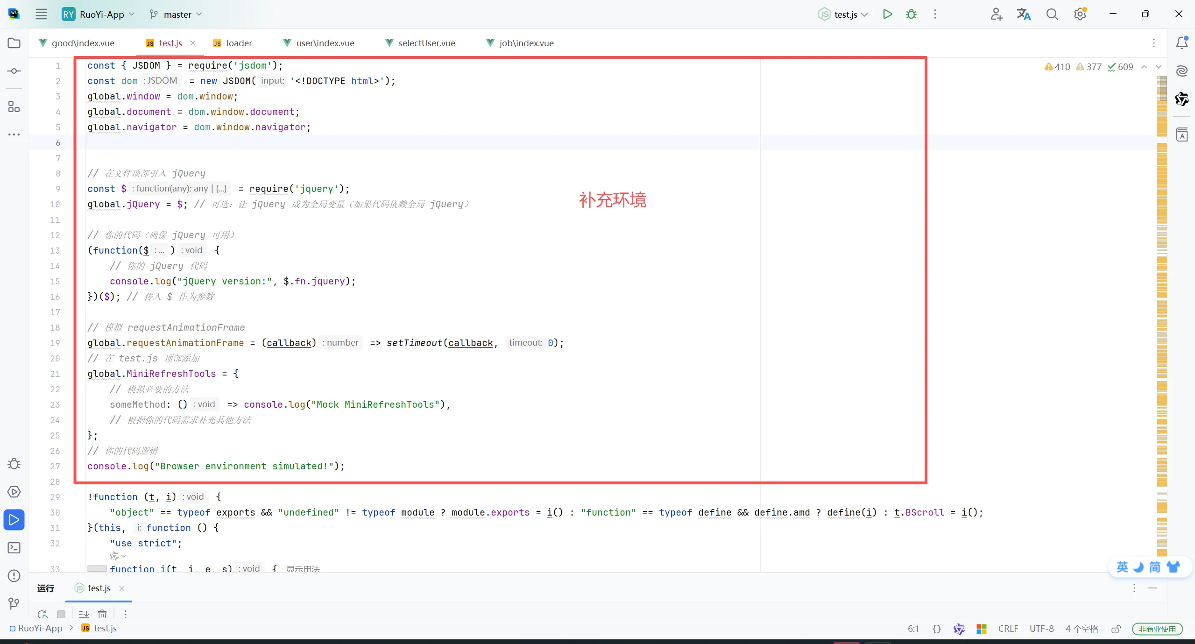Switch to the selectUser.vue tab
The width and height of the screenshot is (1195, 644).
426,43
